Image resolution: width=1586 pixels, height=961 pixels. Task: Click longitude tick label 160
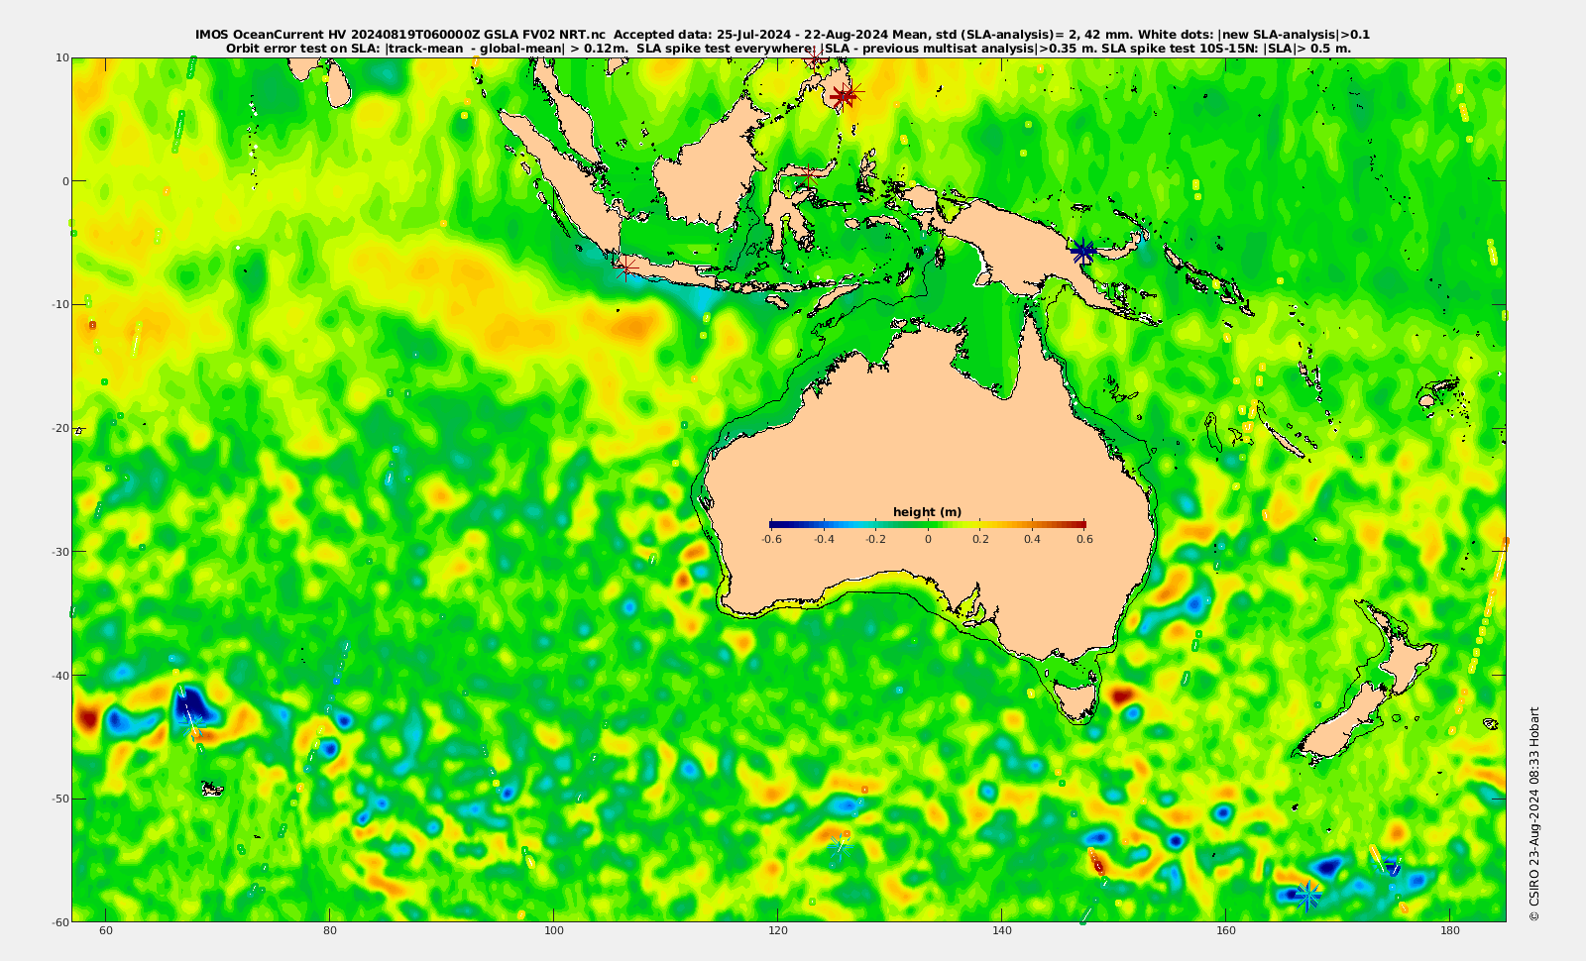[1226, 930]
